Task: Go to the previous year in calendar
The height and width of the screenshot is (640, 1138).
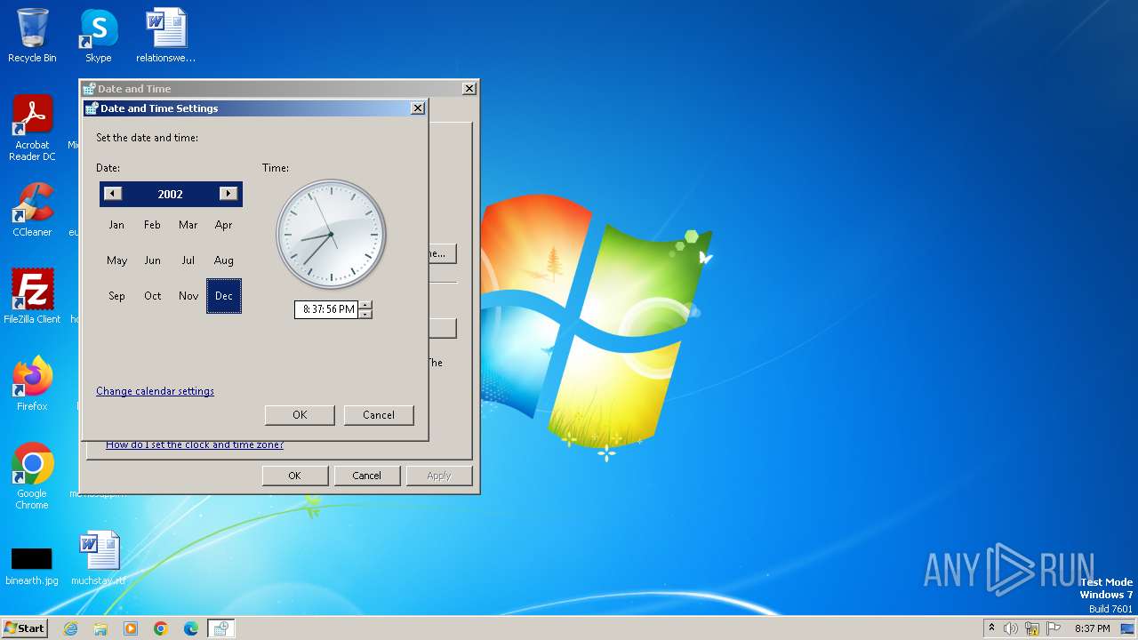Action: (113, 194)
